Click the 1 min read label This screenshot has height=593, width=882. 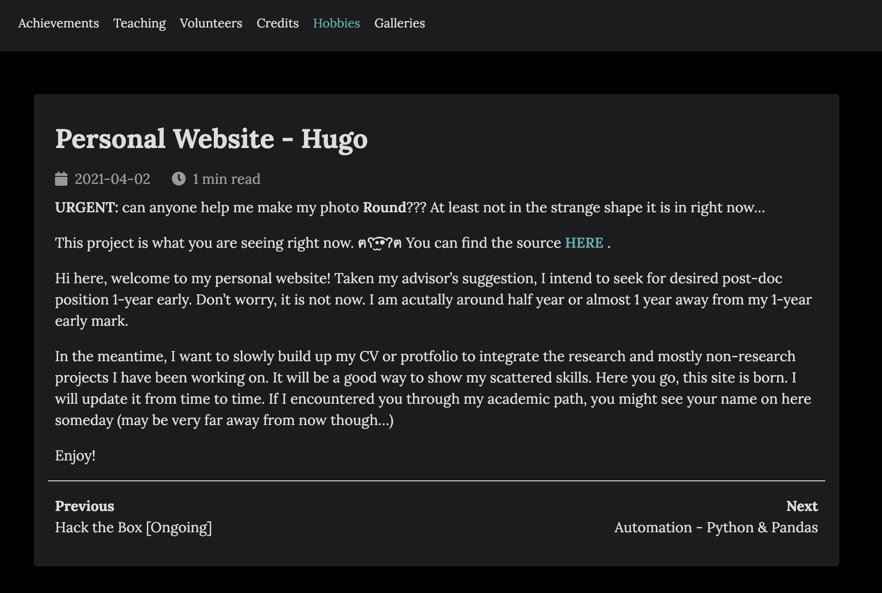[x=226, y=179]
